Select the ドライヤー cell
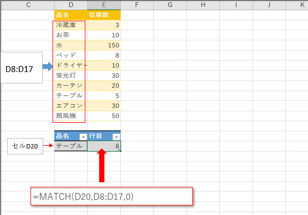Screen dimensions: 308x215 click(71, 65)
